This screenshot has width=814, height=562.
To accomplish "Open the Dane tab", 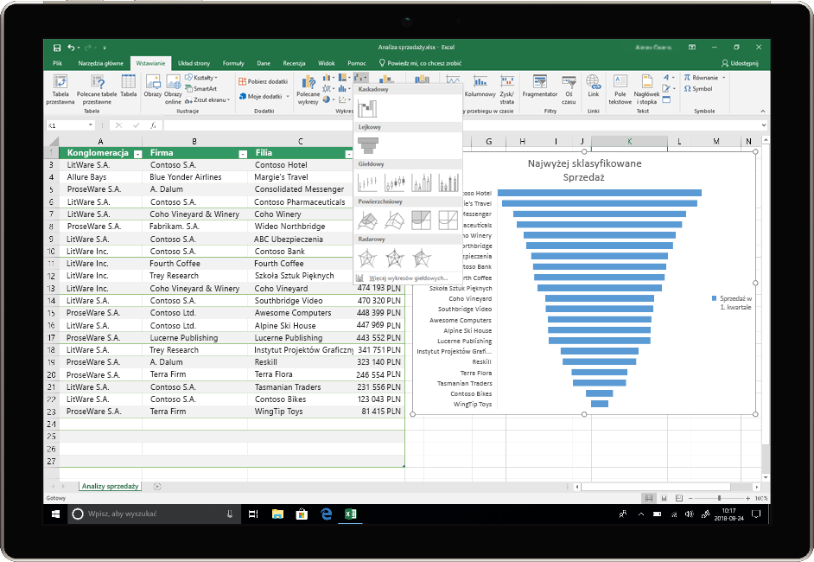I will pyautogui.click(x=264, y=63).
